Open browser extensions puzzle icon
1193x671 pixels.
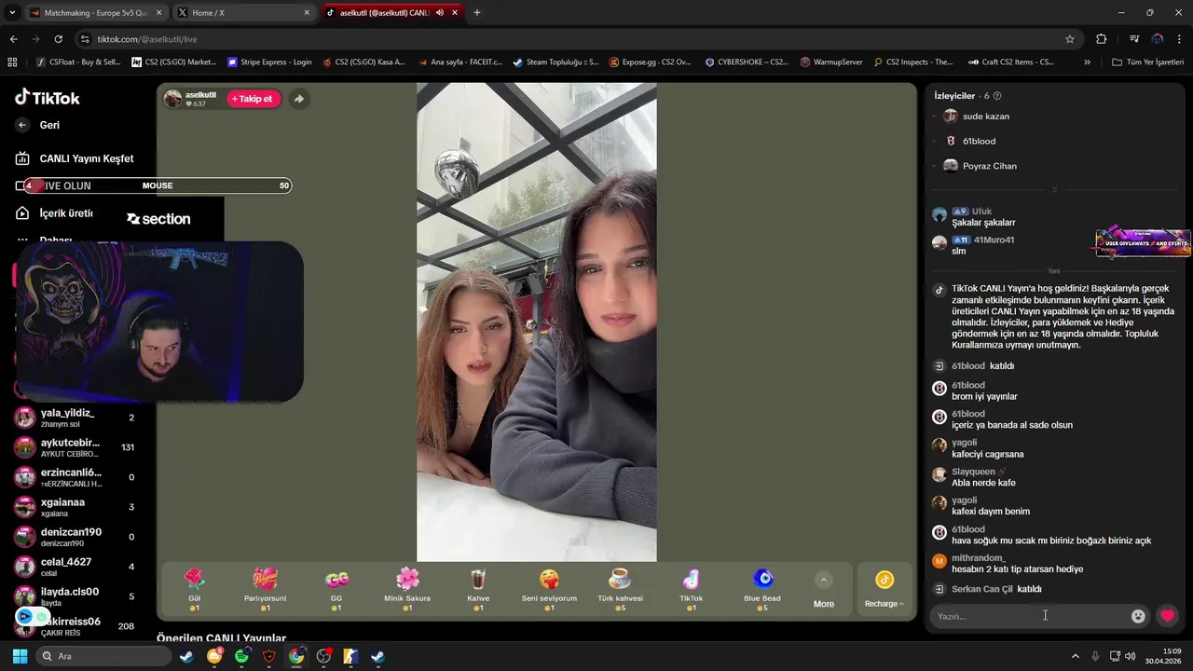click(1101, 39)
